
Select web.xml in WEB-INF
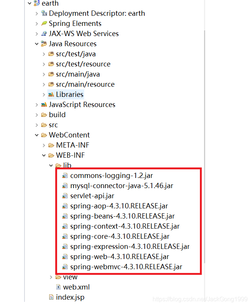tap(76, 287)
